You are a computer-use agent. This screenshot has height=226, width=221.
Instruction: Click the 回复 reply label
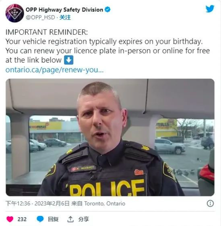(x=53, y=219)
